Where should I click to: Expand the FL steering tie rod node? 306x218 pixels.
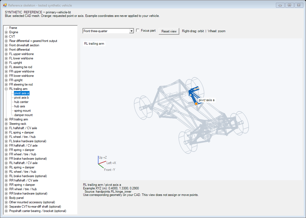pyautogui.click(x=6, y=67)
